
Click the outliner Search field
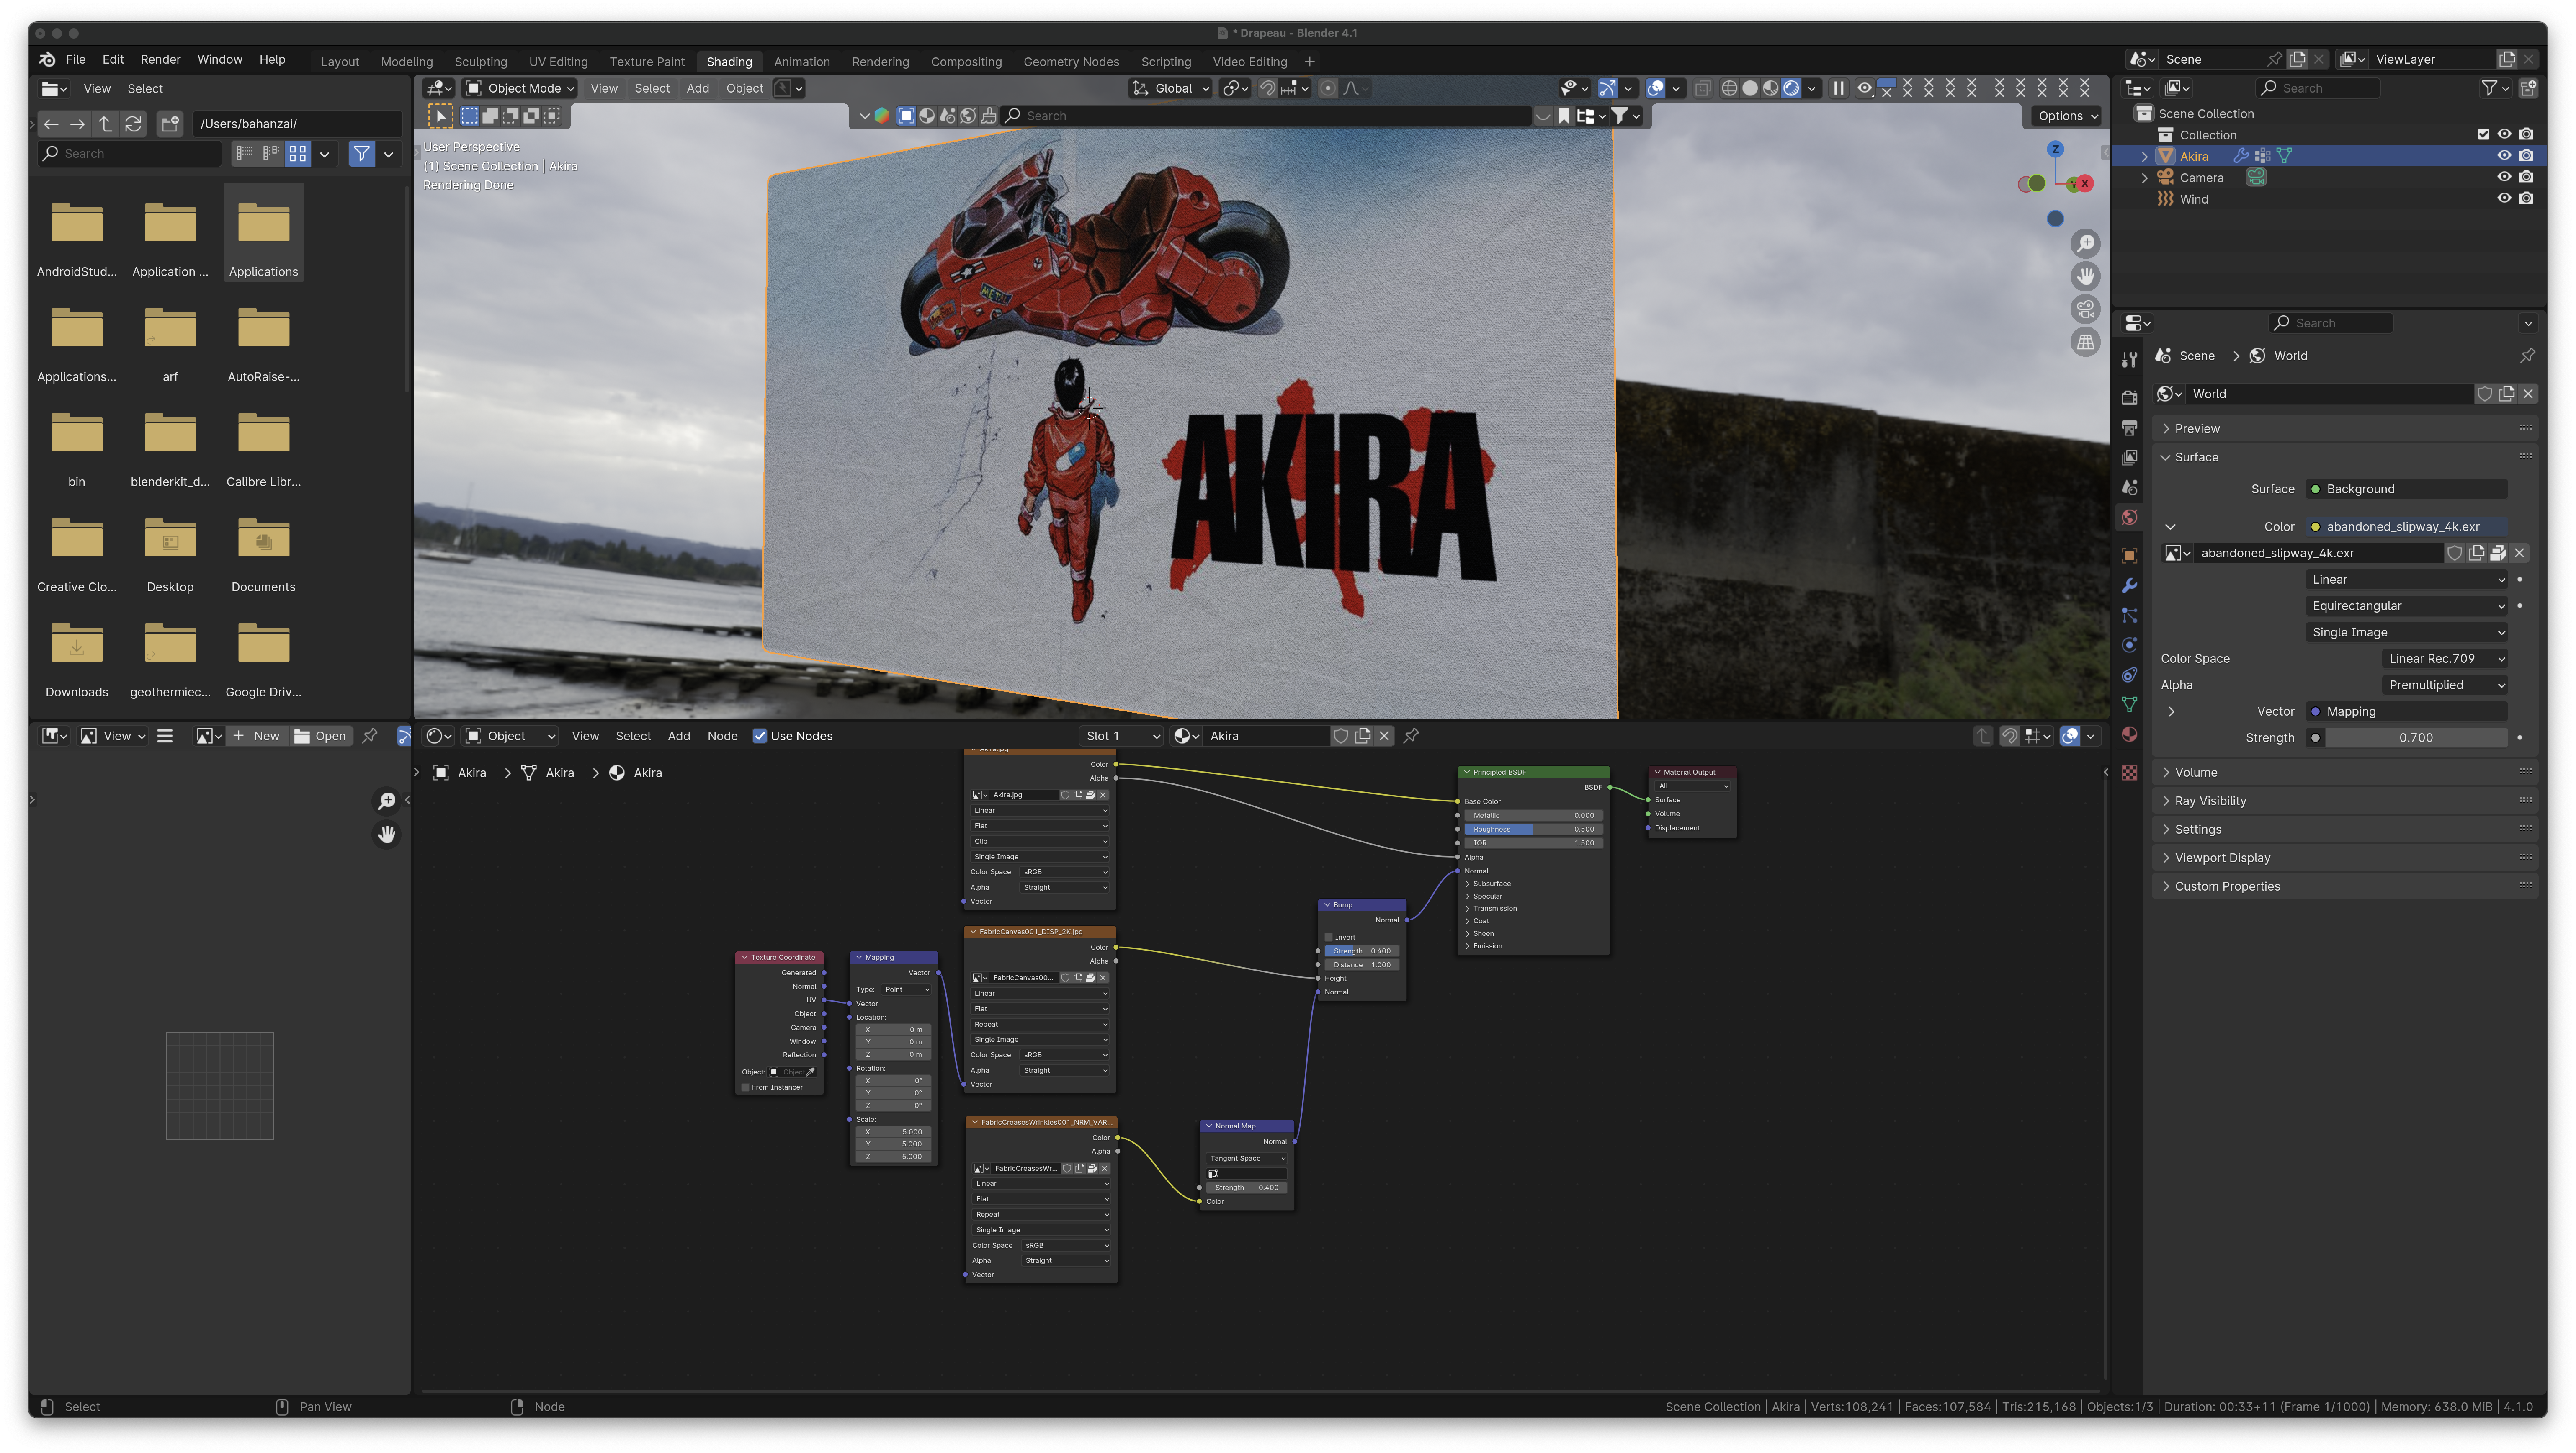pos(2318,88)
